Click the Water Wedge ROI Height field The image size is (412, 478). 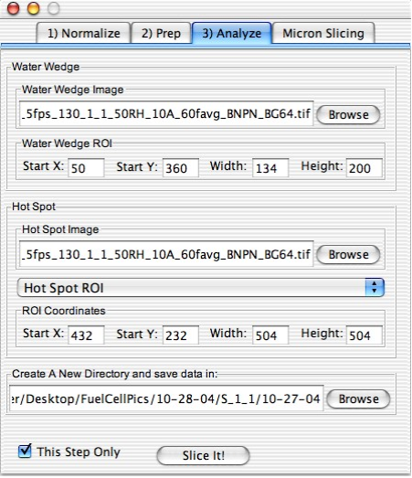(x=364, y=167)
